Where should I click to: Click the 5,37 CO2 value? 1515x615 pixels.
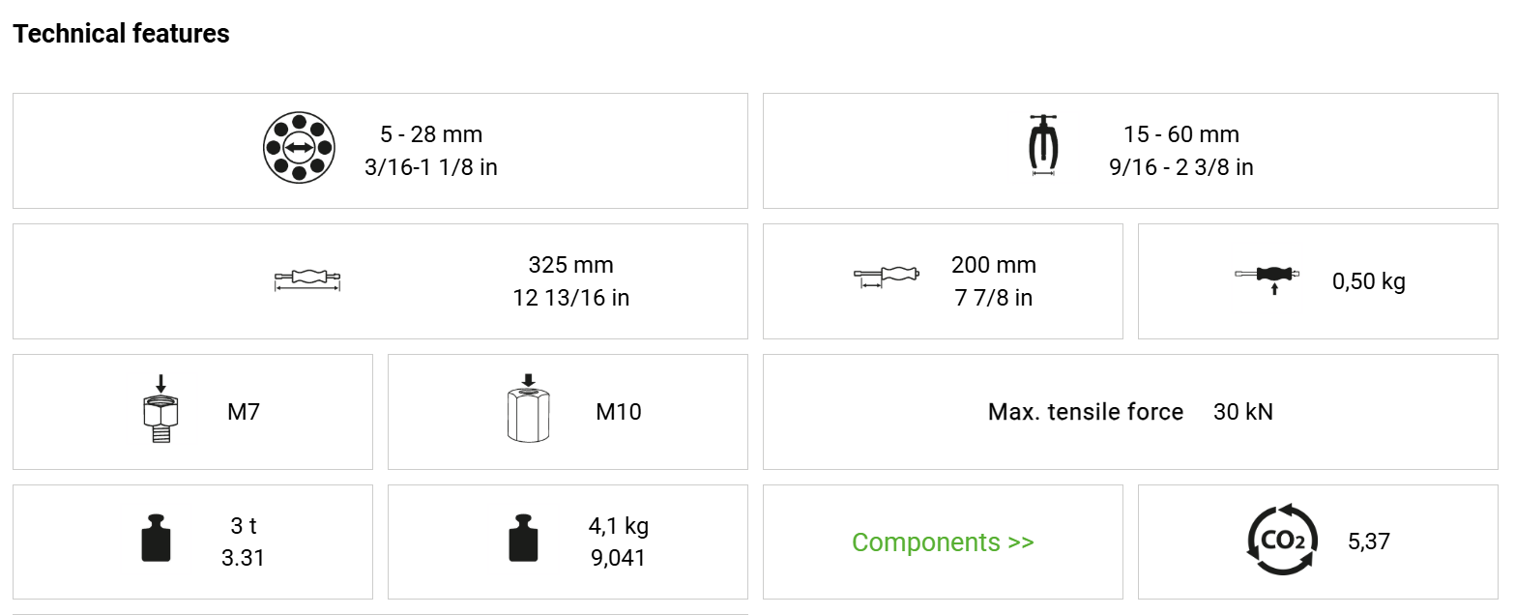click(1368, 542)
